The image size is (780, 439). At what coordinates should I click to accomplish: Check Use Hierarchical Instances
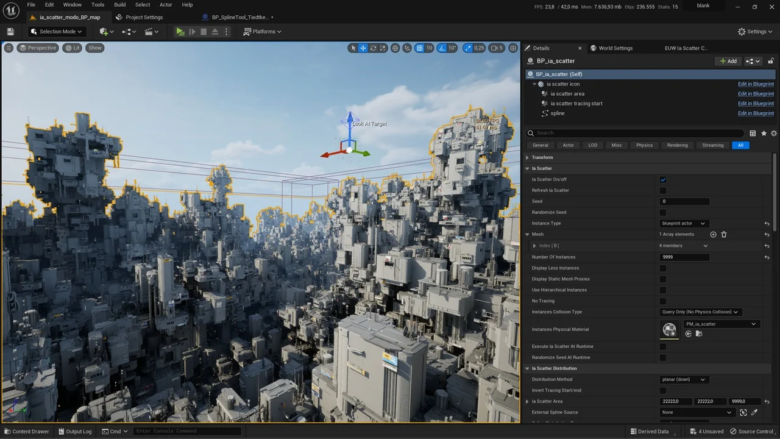[663, 290]
